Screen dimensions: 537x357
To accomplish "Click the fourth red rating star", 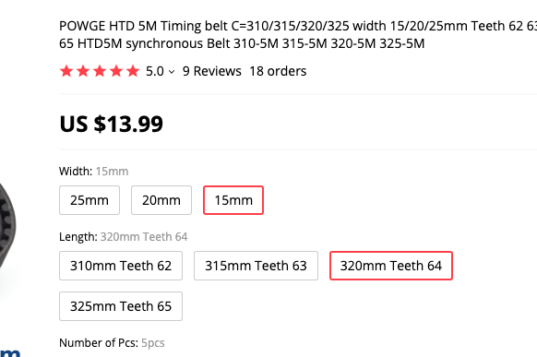I will point(116,71).
